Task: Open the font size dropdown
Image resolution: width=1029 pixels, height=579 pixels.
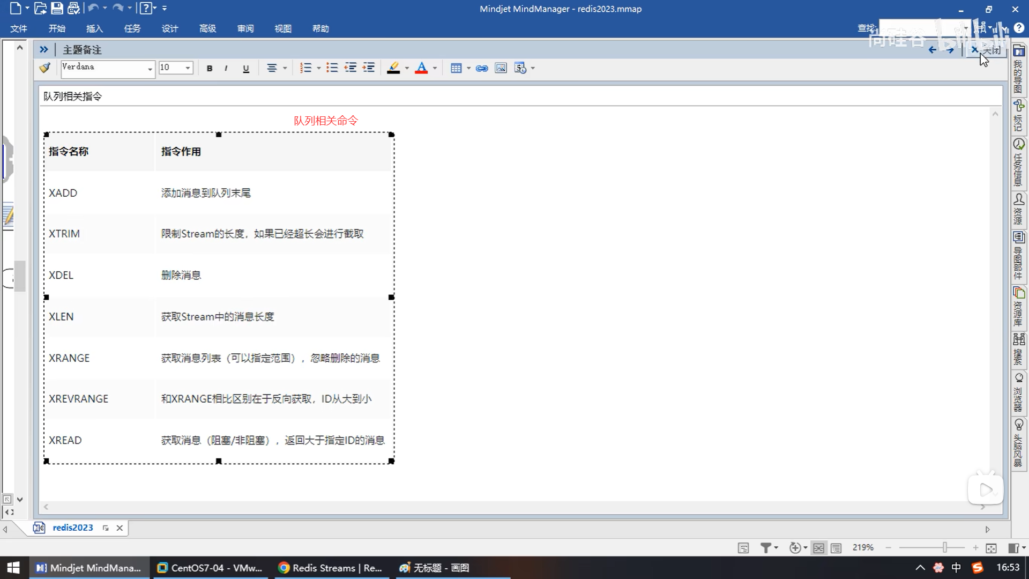Action: pos(188,68)
